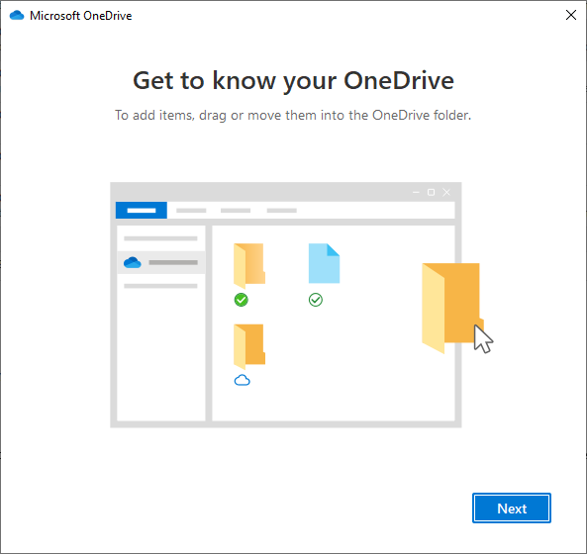Click the blue highlighted tab in illustration
This screenshot has height=554, width=587.
tap(142, 211)
